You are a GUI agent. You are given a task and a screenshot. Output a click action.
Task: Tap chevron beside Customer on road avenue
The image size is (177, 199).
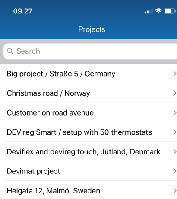(174, 112)
